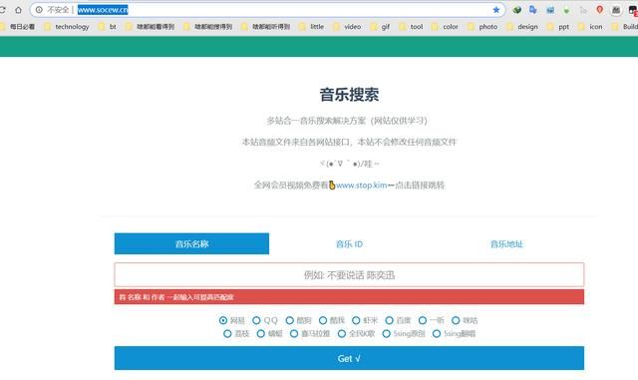Open the little bookmark folder
Screen dimensions: 638x380
point(312,27)
